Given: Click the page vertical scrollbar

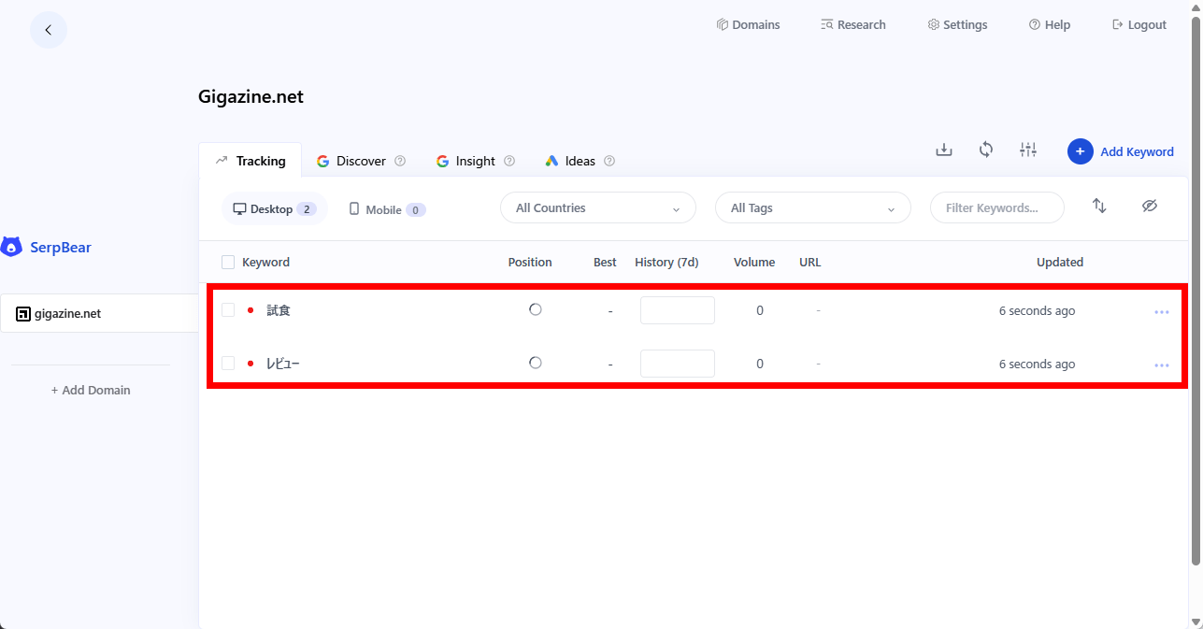Looking at the screenshot, I should pyautogui.click(x=1196, y=290).
